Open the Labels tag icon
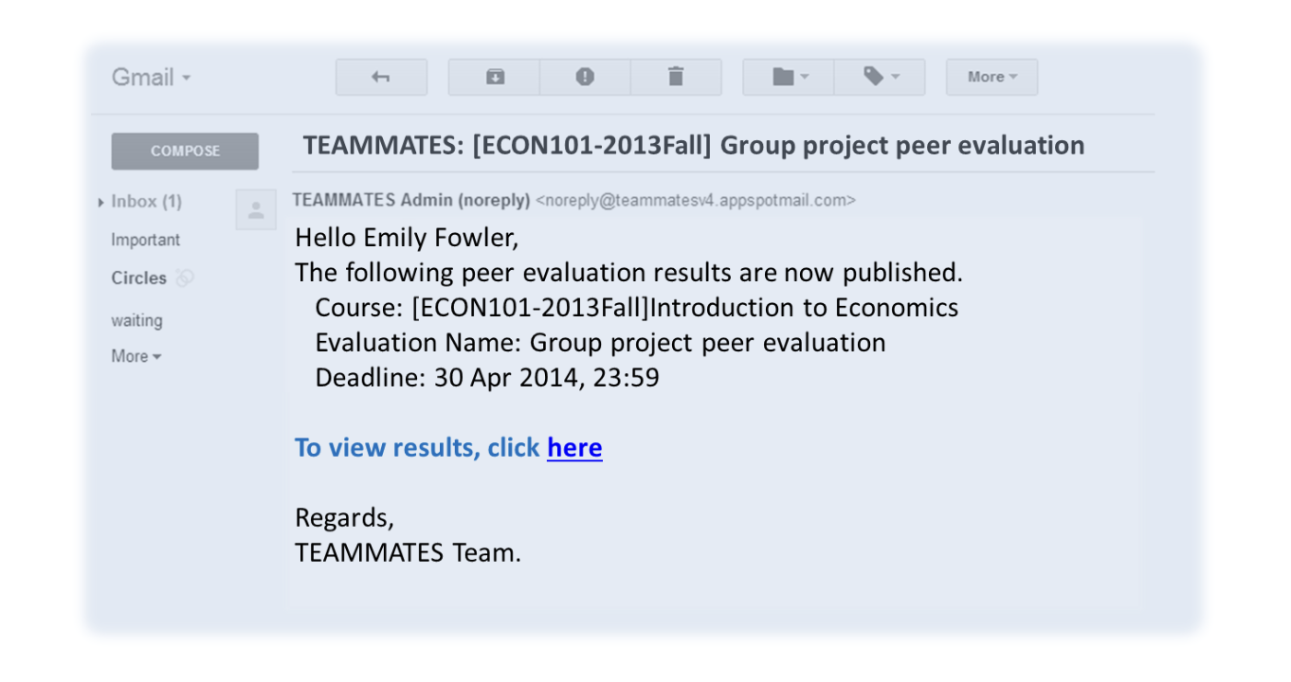The height and width of the screenshot is (682, 1291). click(x=880, y=78)
